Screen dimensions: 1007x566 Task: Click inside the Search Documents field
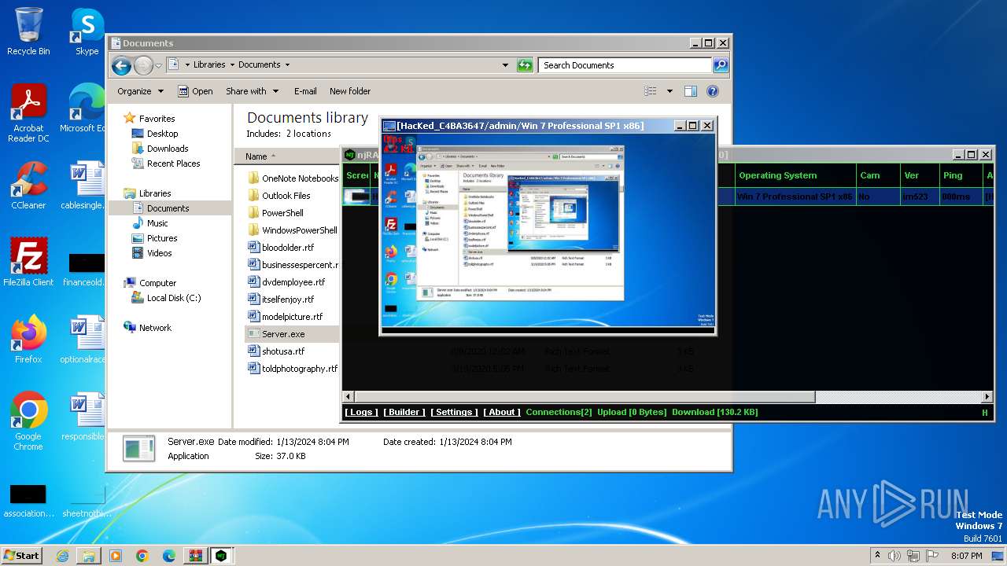point(625,65)
